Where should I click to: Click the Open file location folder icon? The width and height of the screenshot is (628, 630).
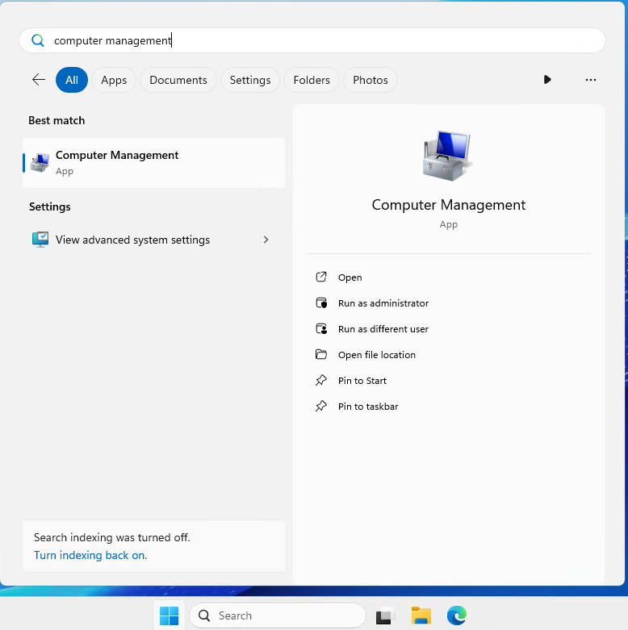pos(321,354)
